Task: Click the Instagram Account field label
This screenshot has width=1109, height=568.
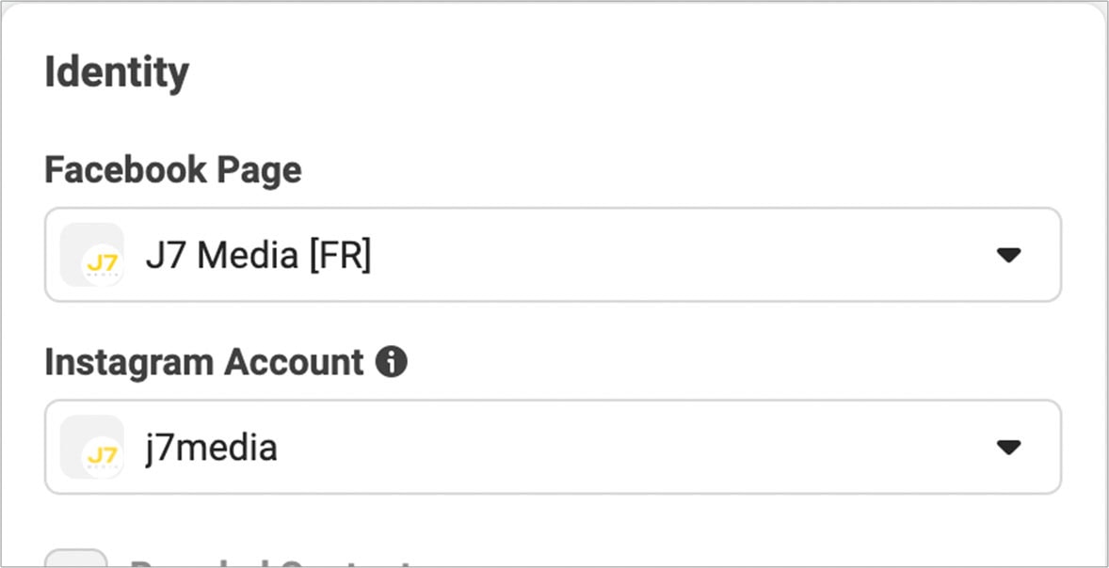Action: click(x=203, y=362)
